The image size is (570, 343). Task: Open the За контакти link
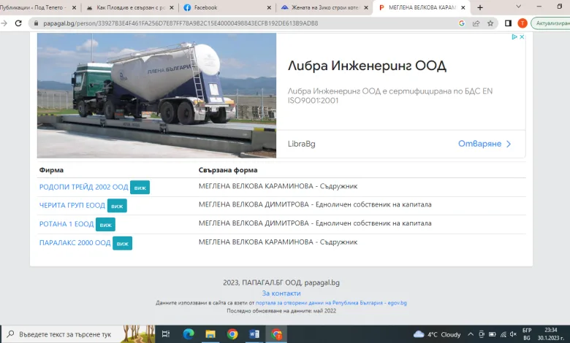[281, 293]
